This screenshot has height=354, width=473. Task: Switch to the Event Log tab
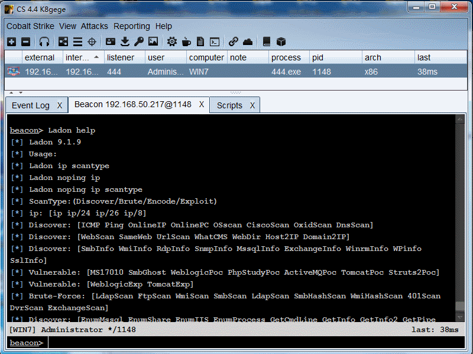pos(31,105)
